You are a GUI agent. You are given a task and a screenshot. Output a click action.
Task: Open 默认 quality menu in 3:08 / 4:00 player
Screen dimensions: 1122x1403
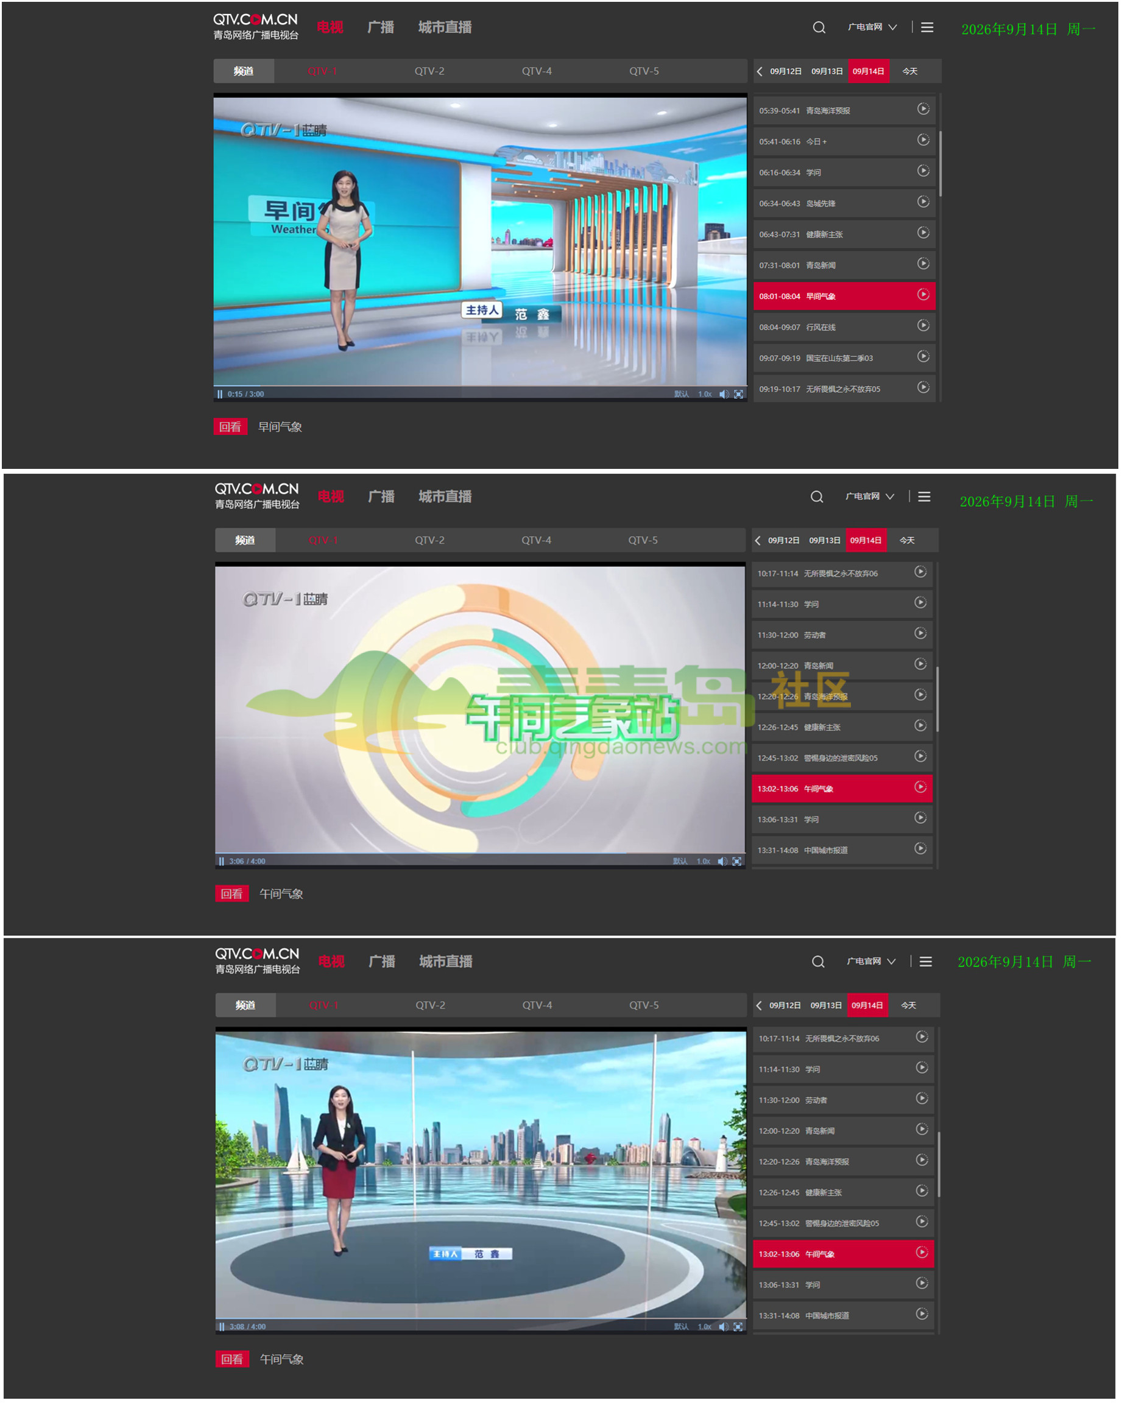682,1327
